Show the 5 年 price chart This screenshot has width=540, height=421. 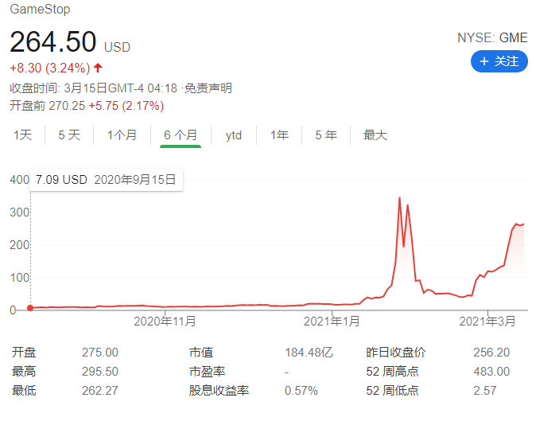point(326,135)
